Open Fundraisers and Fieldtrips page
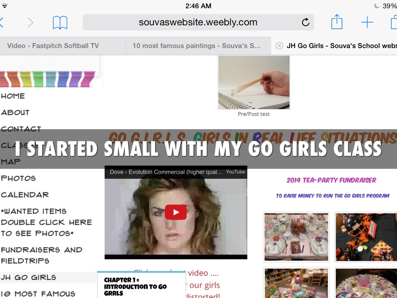This screenshot has height=298, width=397. (41, 255)
